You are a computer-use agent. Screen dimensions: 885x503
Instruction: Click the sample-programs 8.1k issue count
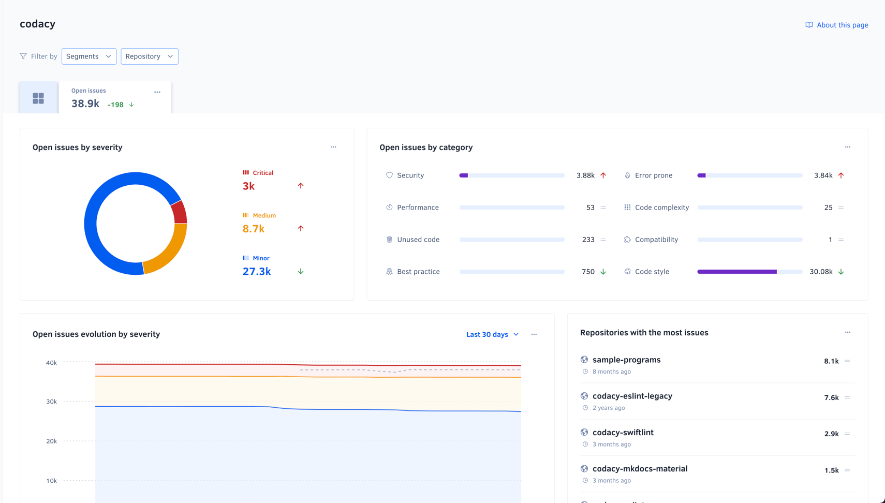coord(831,361)
